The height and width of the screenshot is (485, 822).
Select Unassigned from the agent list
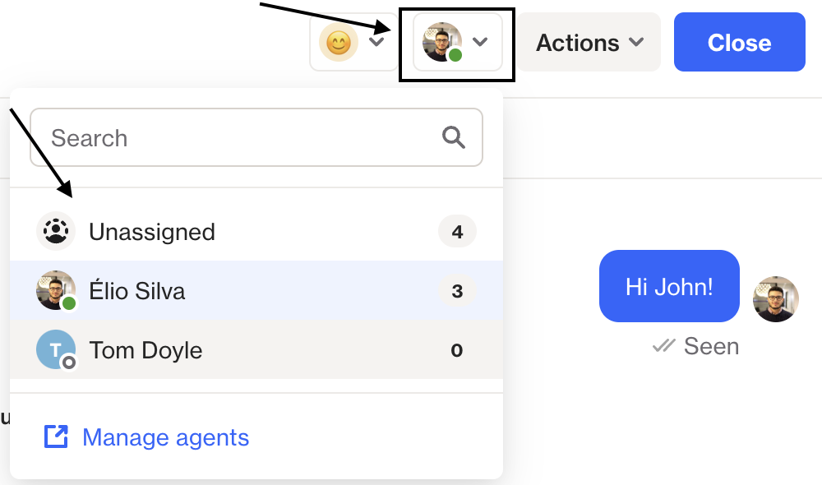[153, 231]
